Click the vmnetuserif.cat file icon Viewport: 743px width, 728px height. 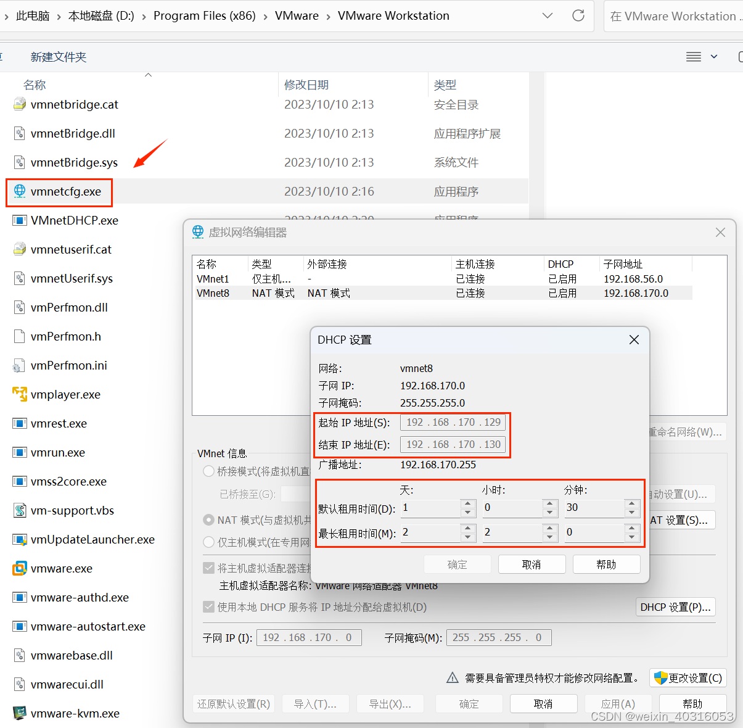pyautogui.click(x=20, y=249)
